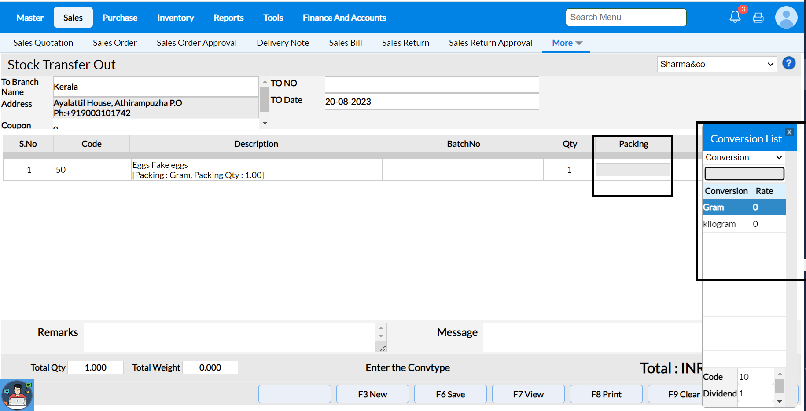This screenshot has height=411, width=806.
Task: Click the TO Date field
Action: pyautogui.click(x=431, y=102)
